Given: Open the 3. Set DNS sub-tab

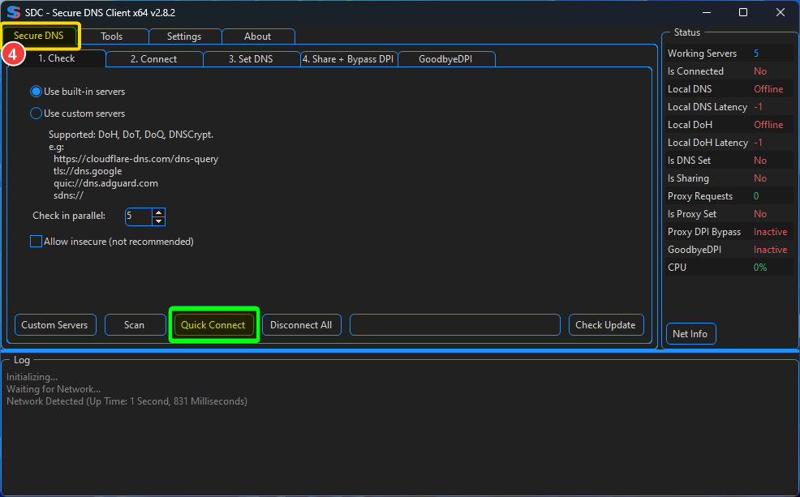Looking at the screenshot, I should click(251, 59).
